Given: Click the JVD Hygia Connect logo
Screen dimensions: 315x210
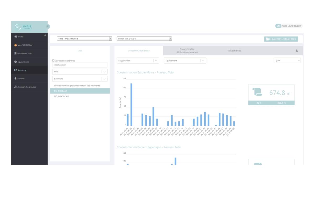Looking at the screenshot, I should point(24,27).
